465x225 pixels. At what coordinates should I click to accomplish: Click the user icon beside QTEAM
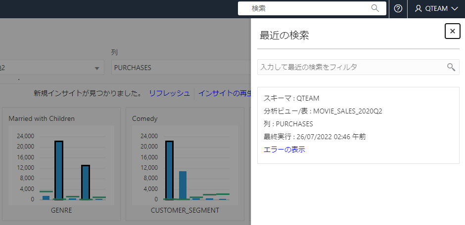(x=418, y=8)
